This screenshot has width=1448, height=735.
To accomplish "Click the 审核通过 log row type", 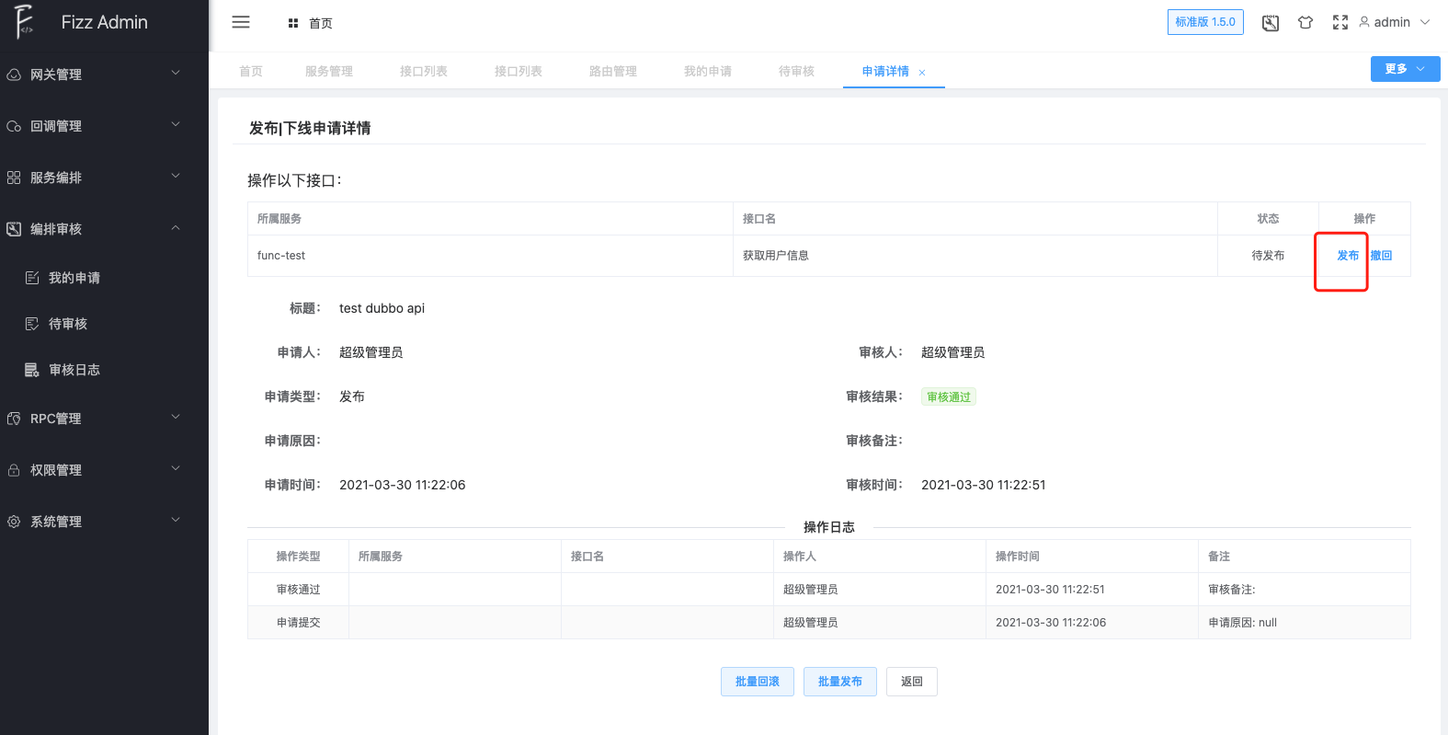I will tap(299, 590).
